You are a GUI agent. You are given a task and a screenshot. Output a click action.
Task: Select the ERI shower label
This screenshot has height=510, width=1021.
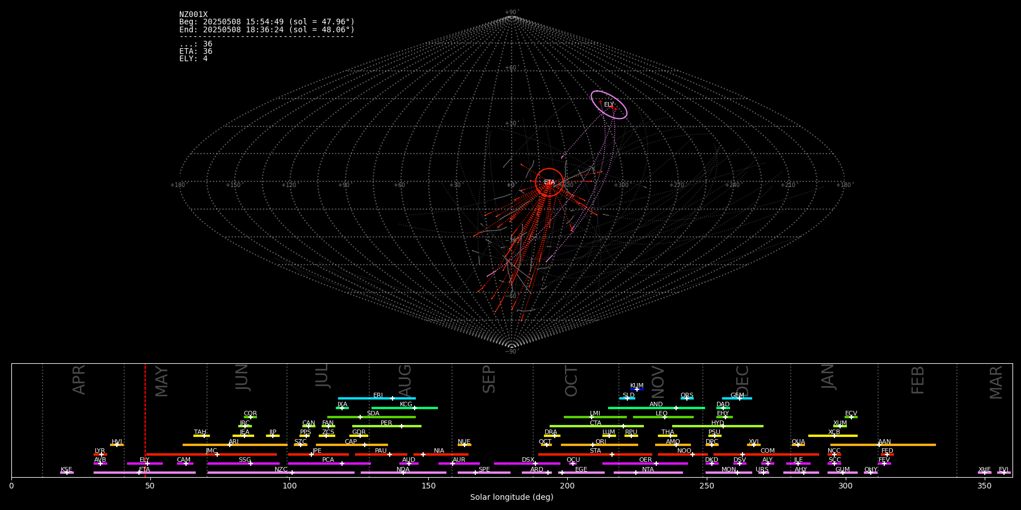tap(378, 396)
